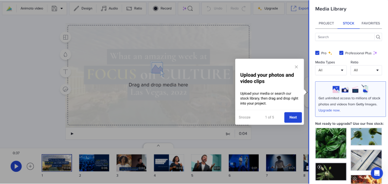The width and height of the screenshot is (388, 184).
Task: Select timeline block 3 thumbnail
Action: coord(131,163)
